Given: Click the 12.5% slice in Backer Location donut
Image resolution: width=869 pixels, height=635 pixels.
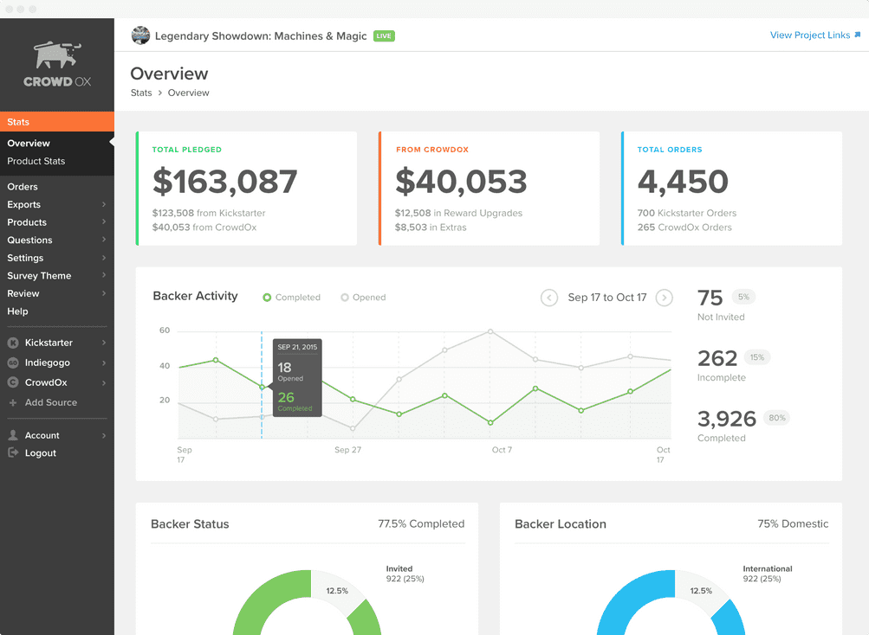Looking at the screenshot, I should click(x=701, y=591).
